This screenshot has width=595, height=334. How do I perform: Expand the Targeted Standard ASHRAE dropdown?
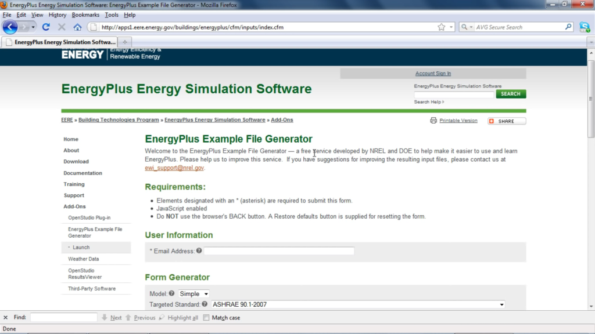tap(358, 304)
